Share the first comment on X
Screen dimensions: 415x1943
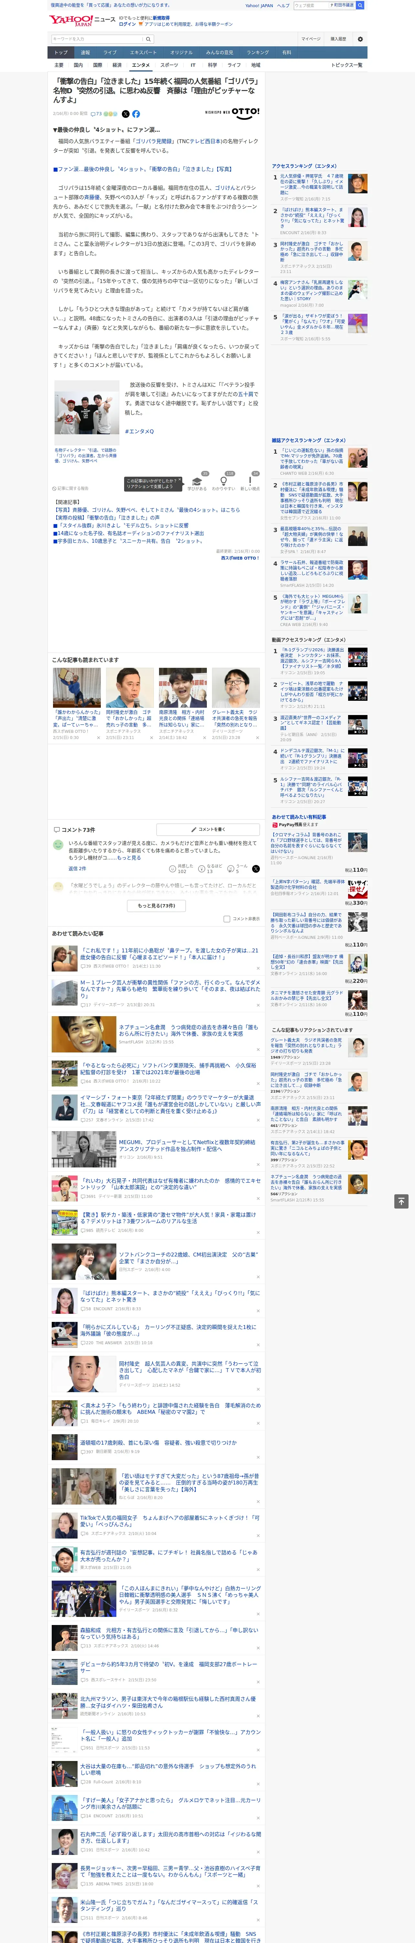tap(256, 869)
